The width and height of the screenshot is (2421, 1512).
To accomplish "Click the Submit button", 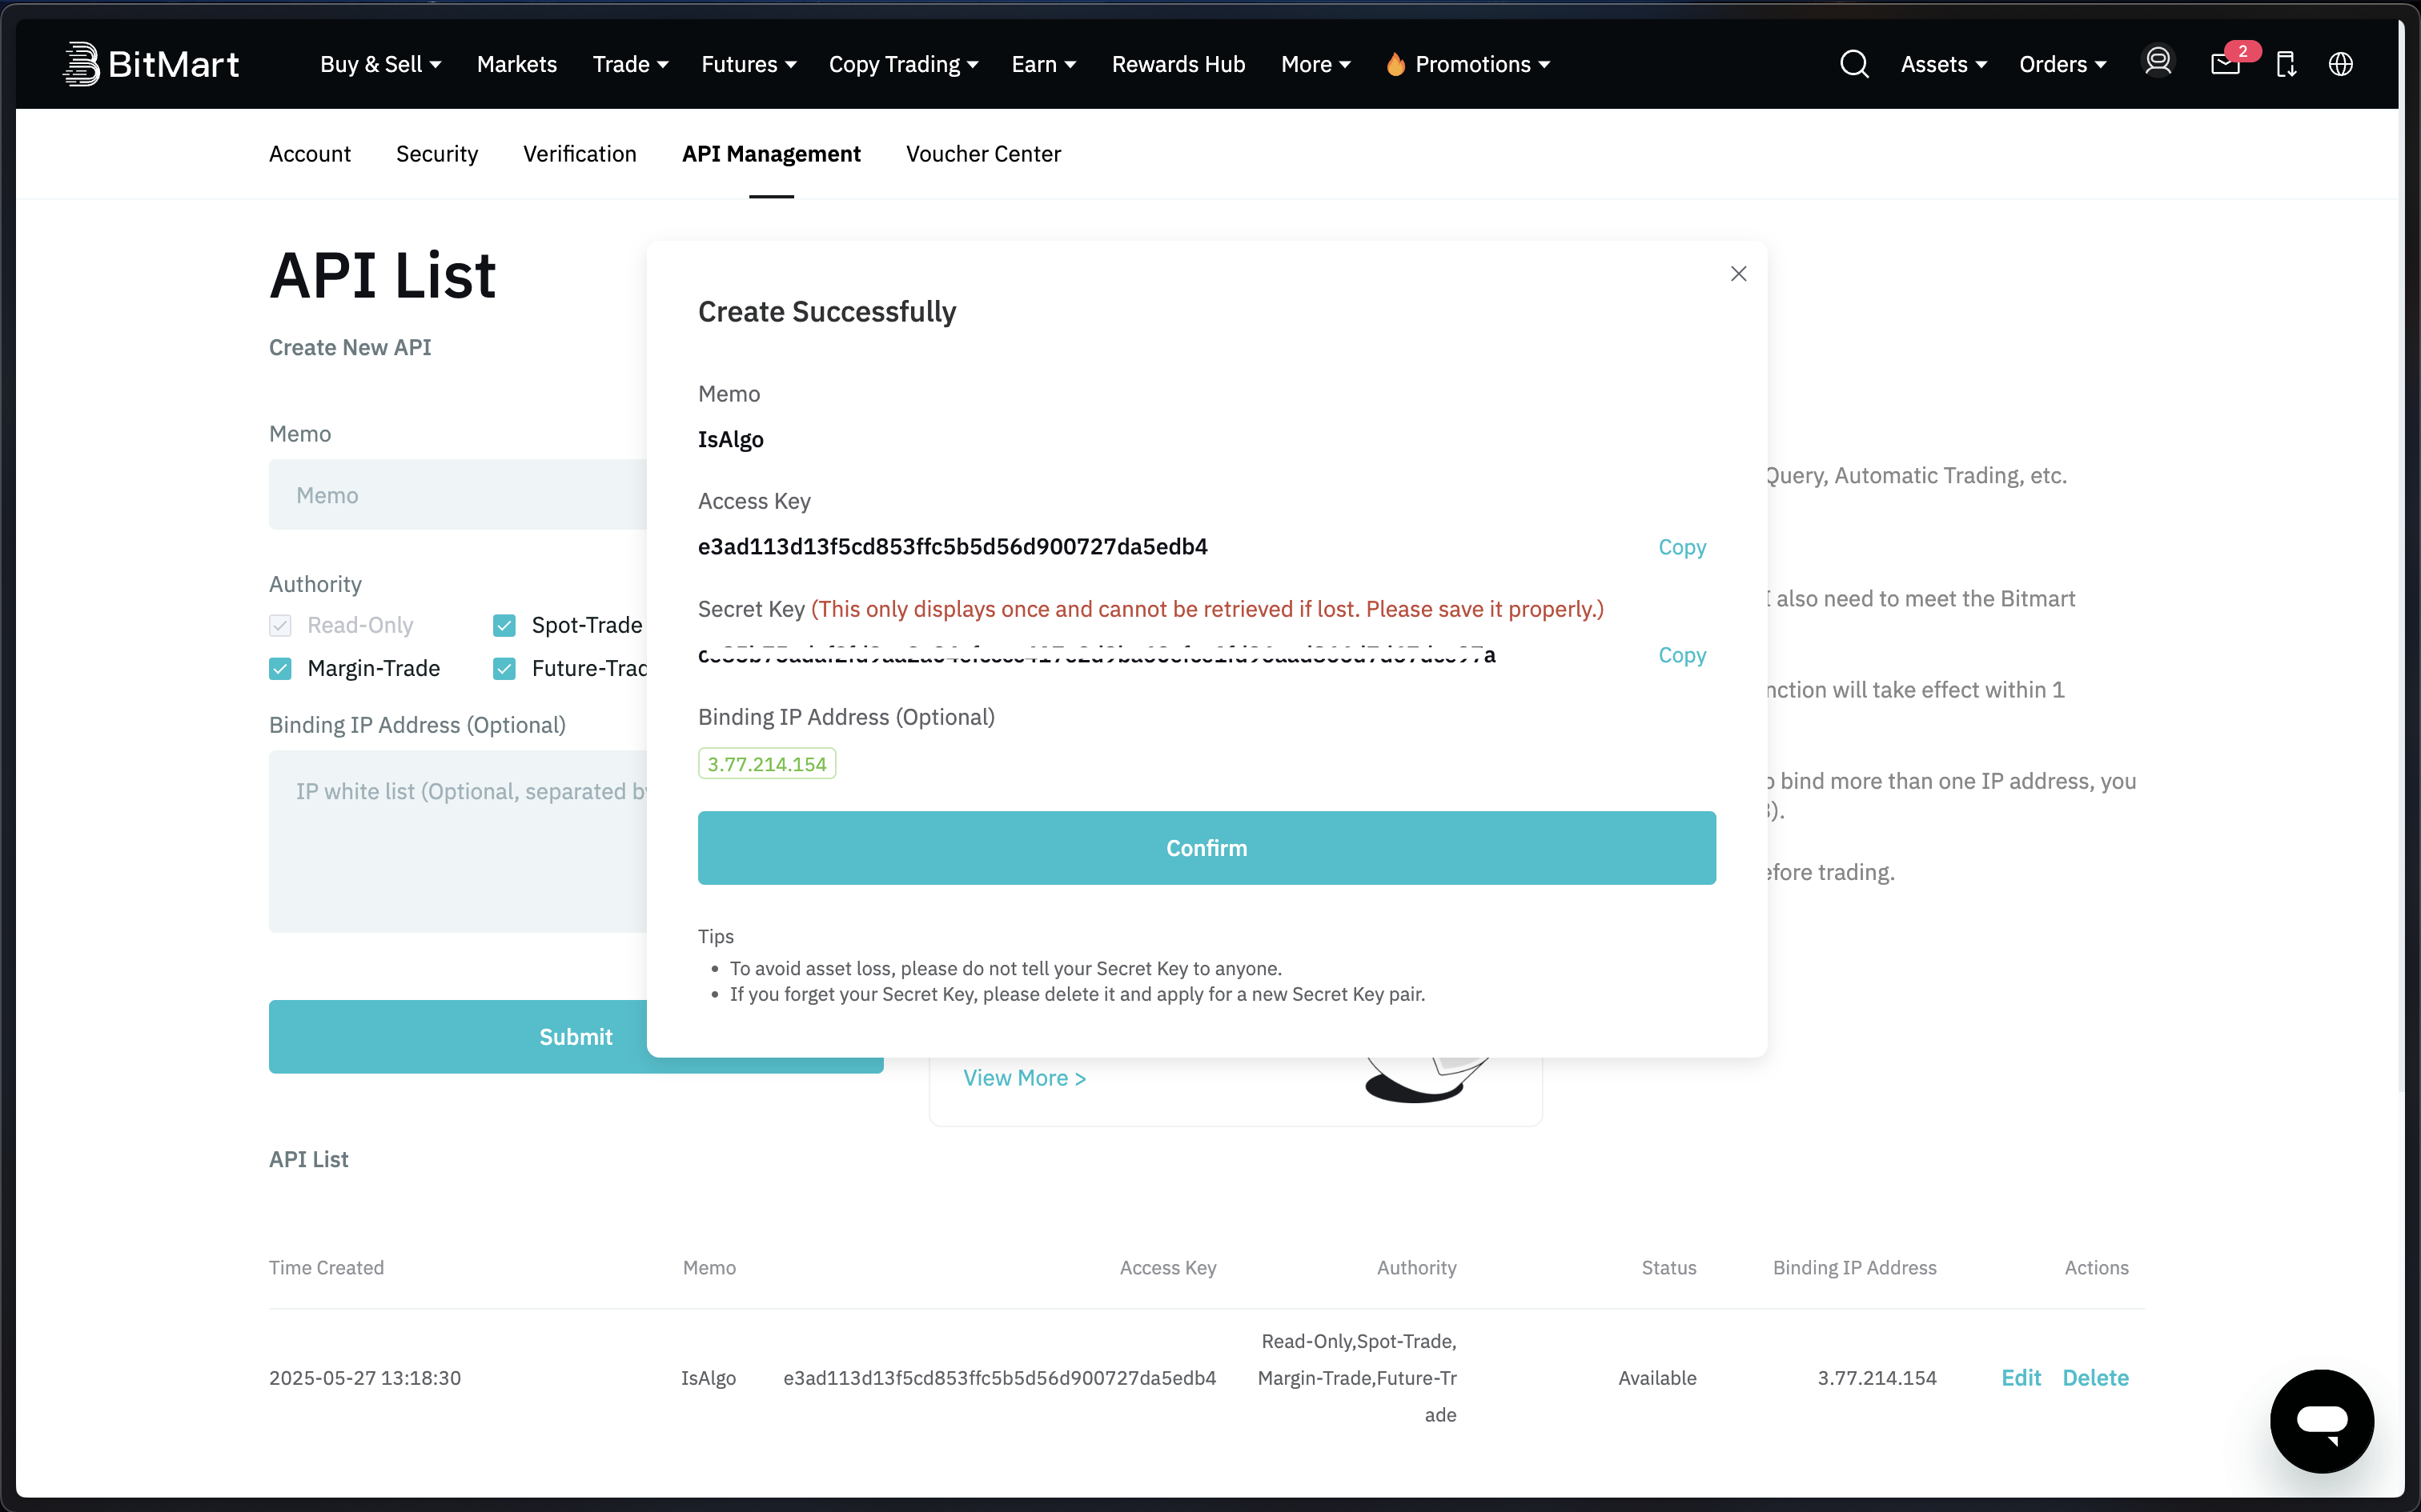I will 576,1037.
